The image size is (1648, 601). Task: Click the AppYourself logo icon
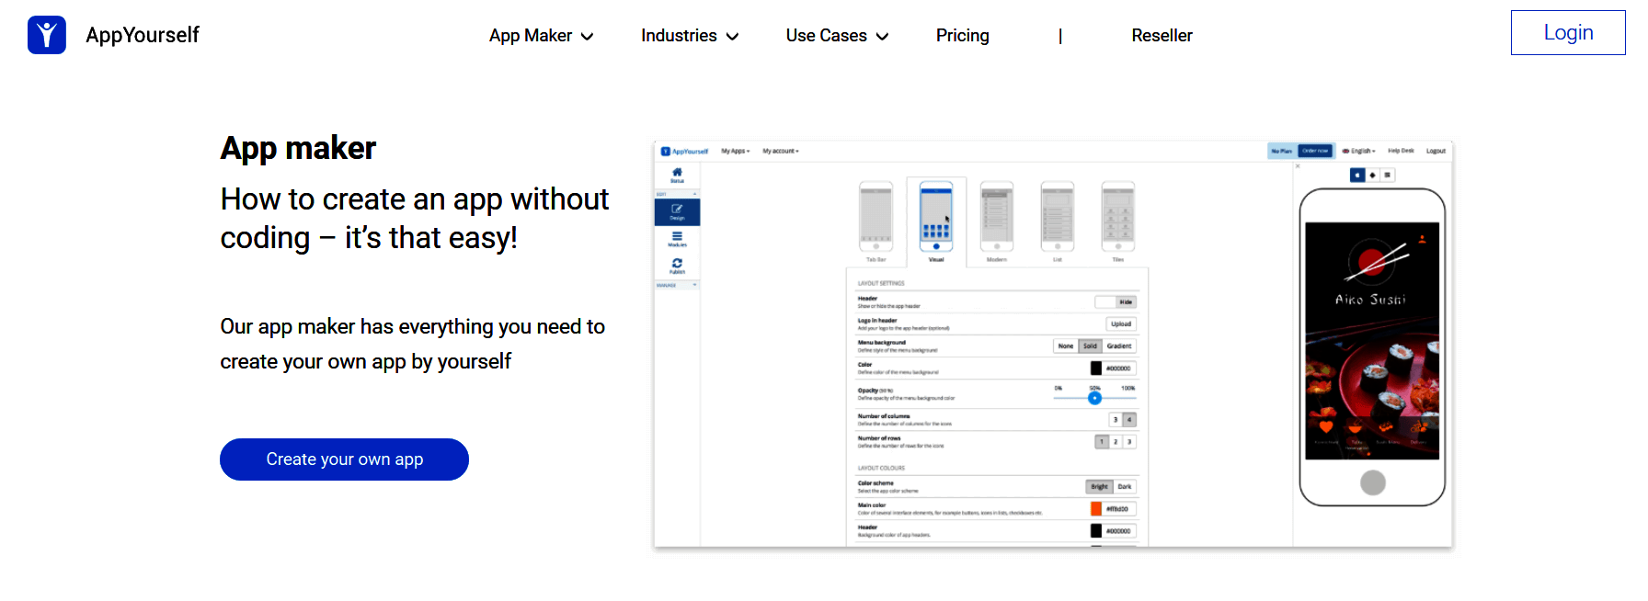pos(47,35)
